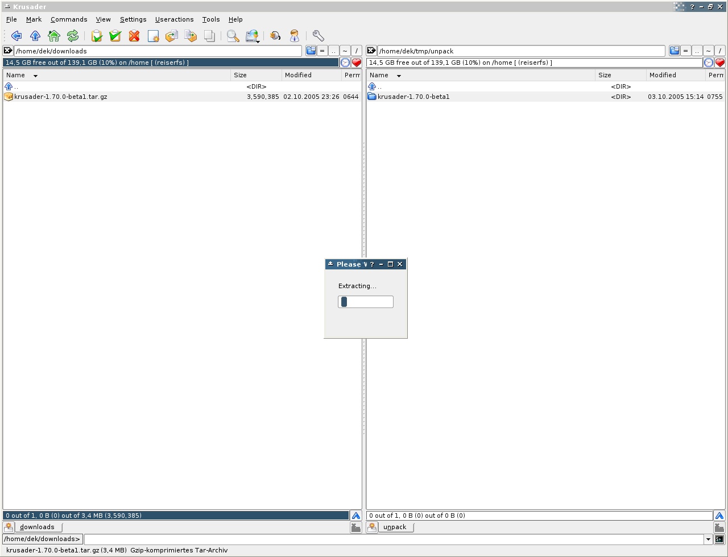Viewport: 728px width, 557px height.
Task: Open right panel history clock icon
Action: click(x=709, y=63)
